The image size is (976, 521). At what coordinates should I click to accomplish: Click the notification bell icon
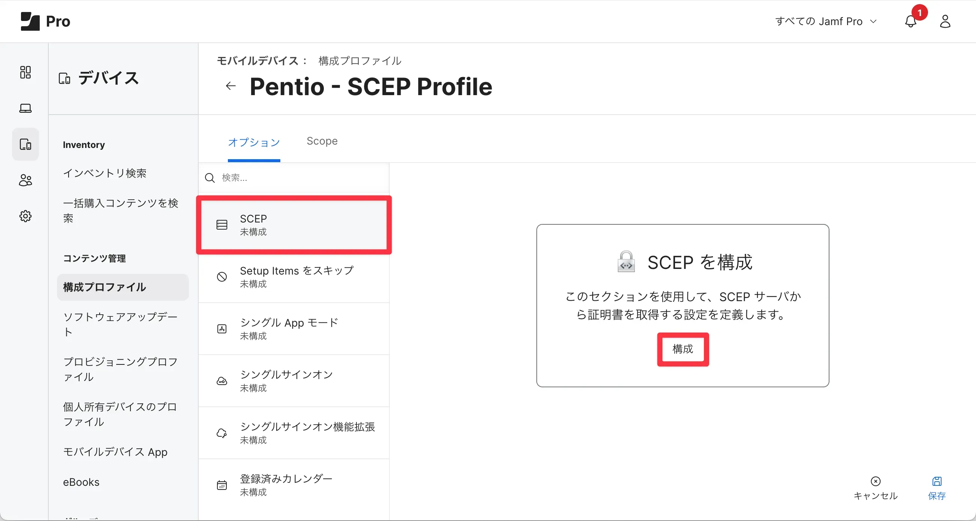[x=910, y=21]
